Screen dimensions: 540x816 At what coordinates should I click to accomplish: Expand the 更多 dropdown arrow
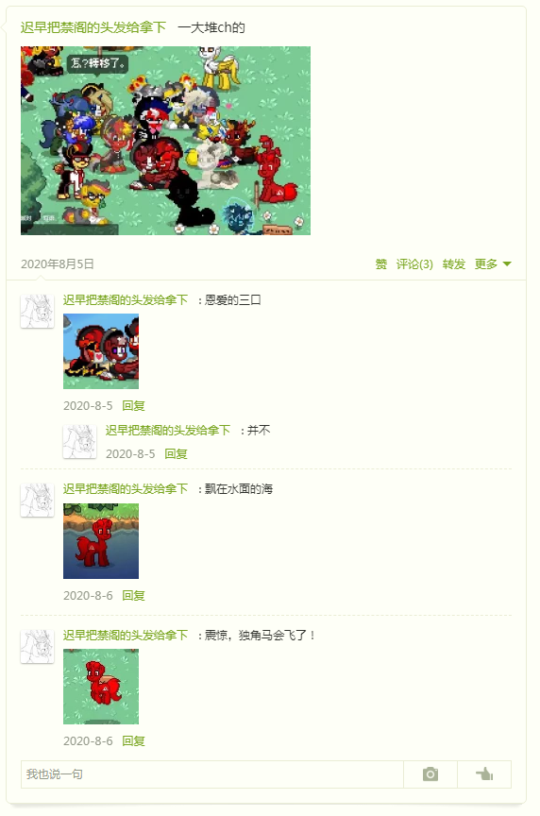(507, 264)
